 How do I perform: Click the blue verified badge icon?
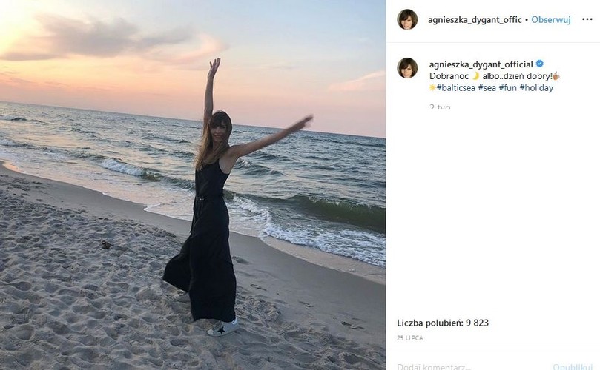539,64
